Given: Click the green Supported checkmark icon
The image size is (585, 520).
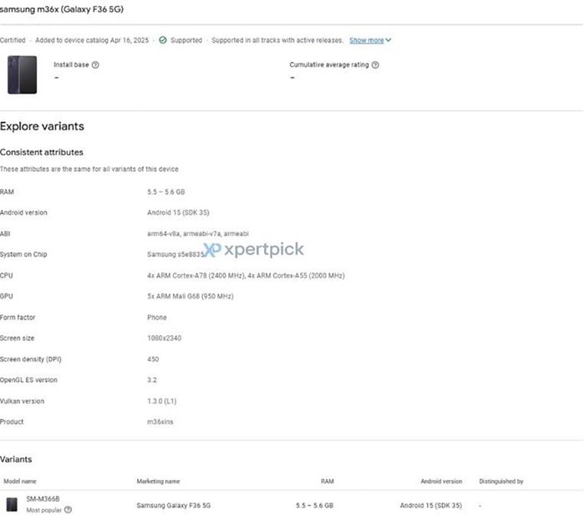Looking at the screenshot, I should point(163,40).
